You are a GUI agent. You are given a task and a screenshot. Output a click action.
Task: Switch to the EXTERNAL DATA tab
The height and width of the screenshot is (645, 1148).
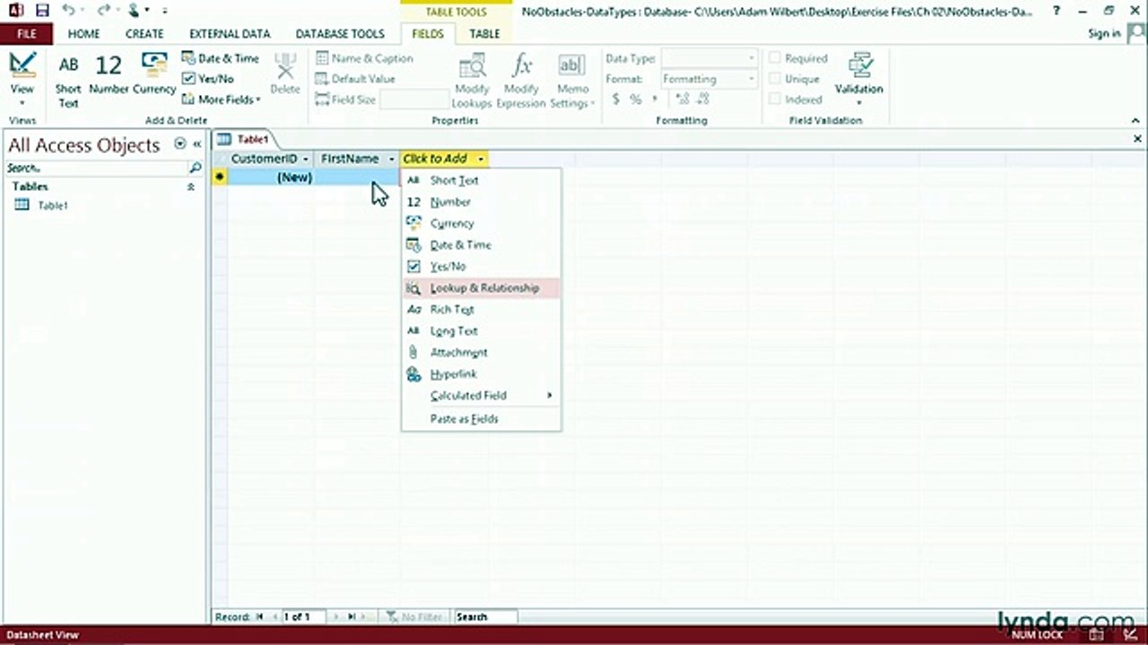(230, 34)
